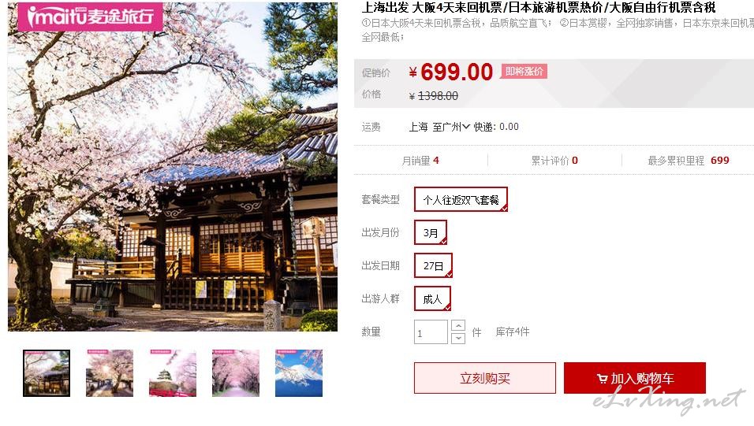
Task: Open the 月销量 4 sales tab
Action: point(420,161)
